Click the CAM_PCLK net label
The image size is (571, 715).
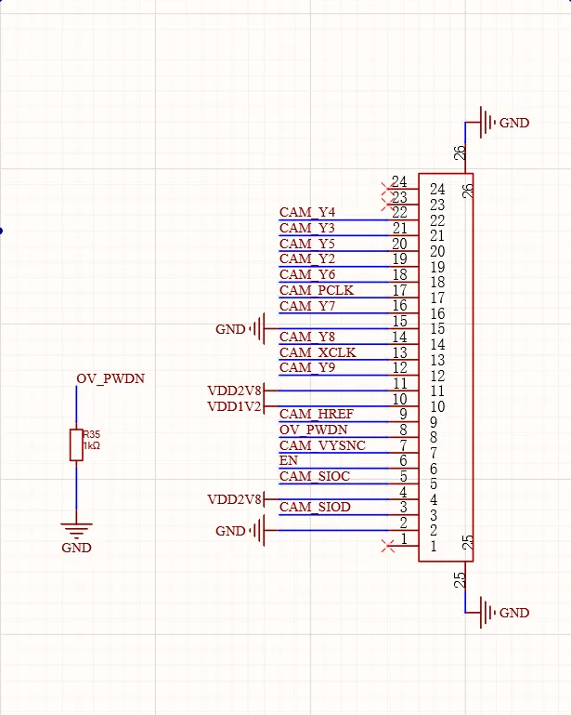317,290
